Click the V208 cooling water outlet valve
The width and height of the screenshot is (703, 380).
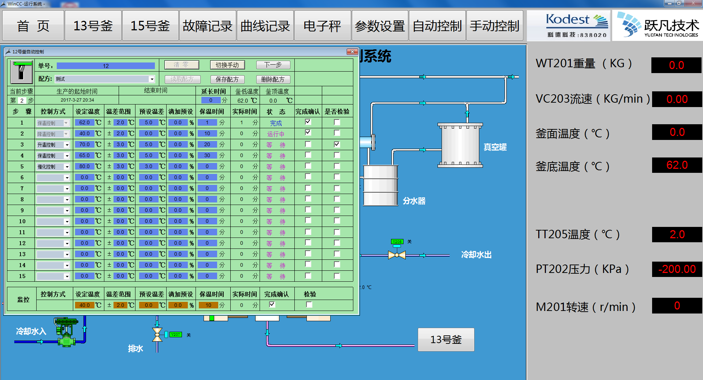coord(397,255)
